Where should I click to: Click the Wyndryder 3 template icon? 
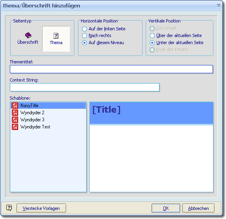[15, 120]
